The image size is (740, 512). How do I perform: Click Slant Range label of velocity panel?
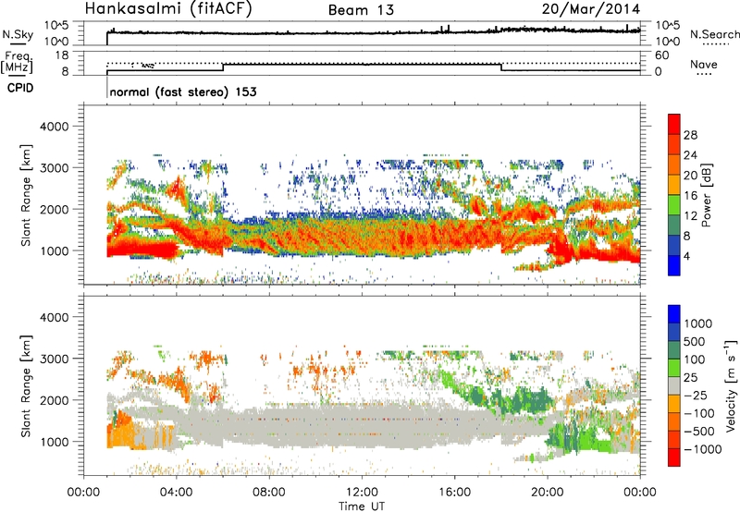click(x=26, y=386)
